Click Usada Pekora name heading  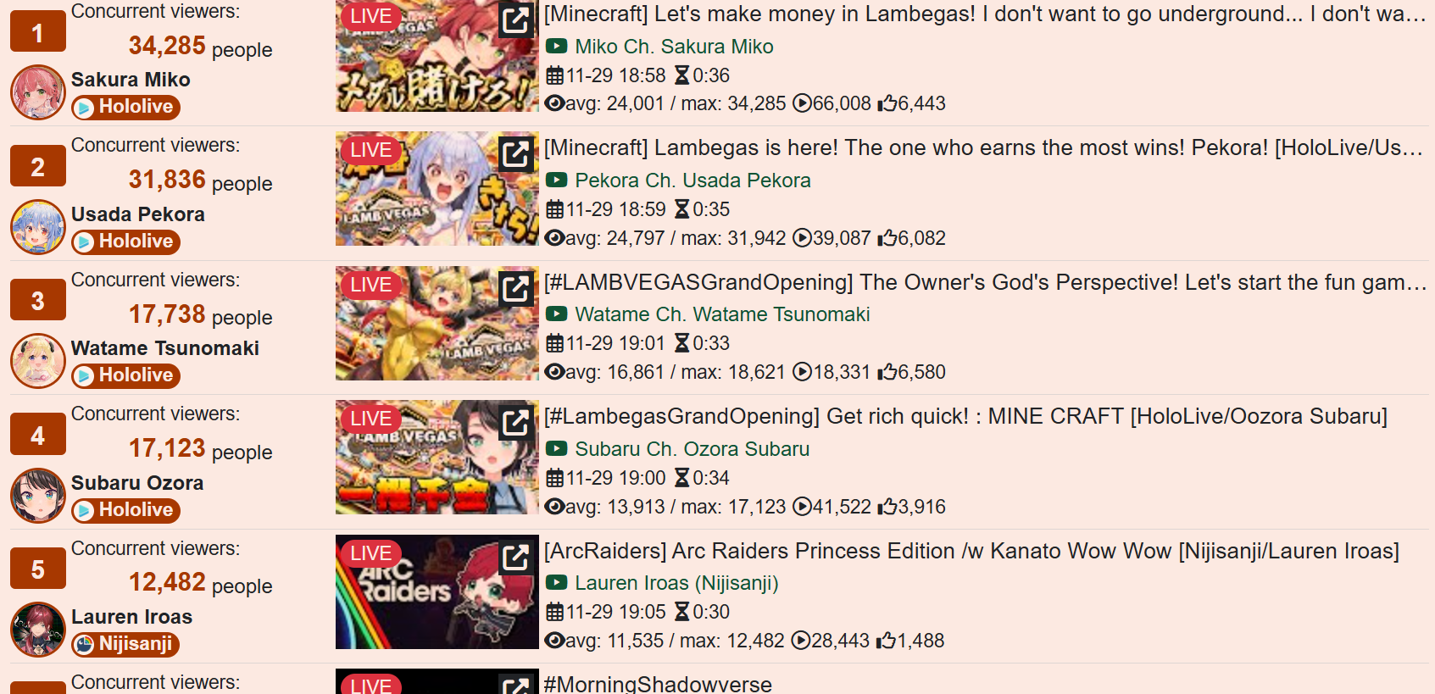[x=138, y=214]
